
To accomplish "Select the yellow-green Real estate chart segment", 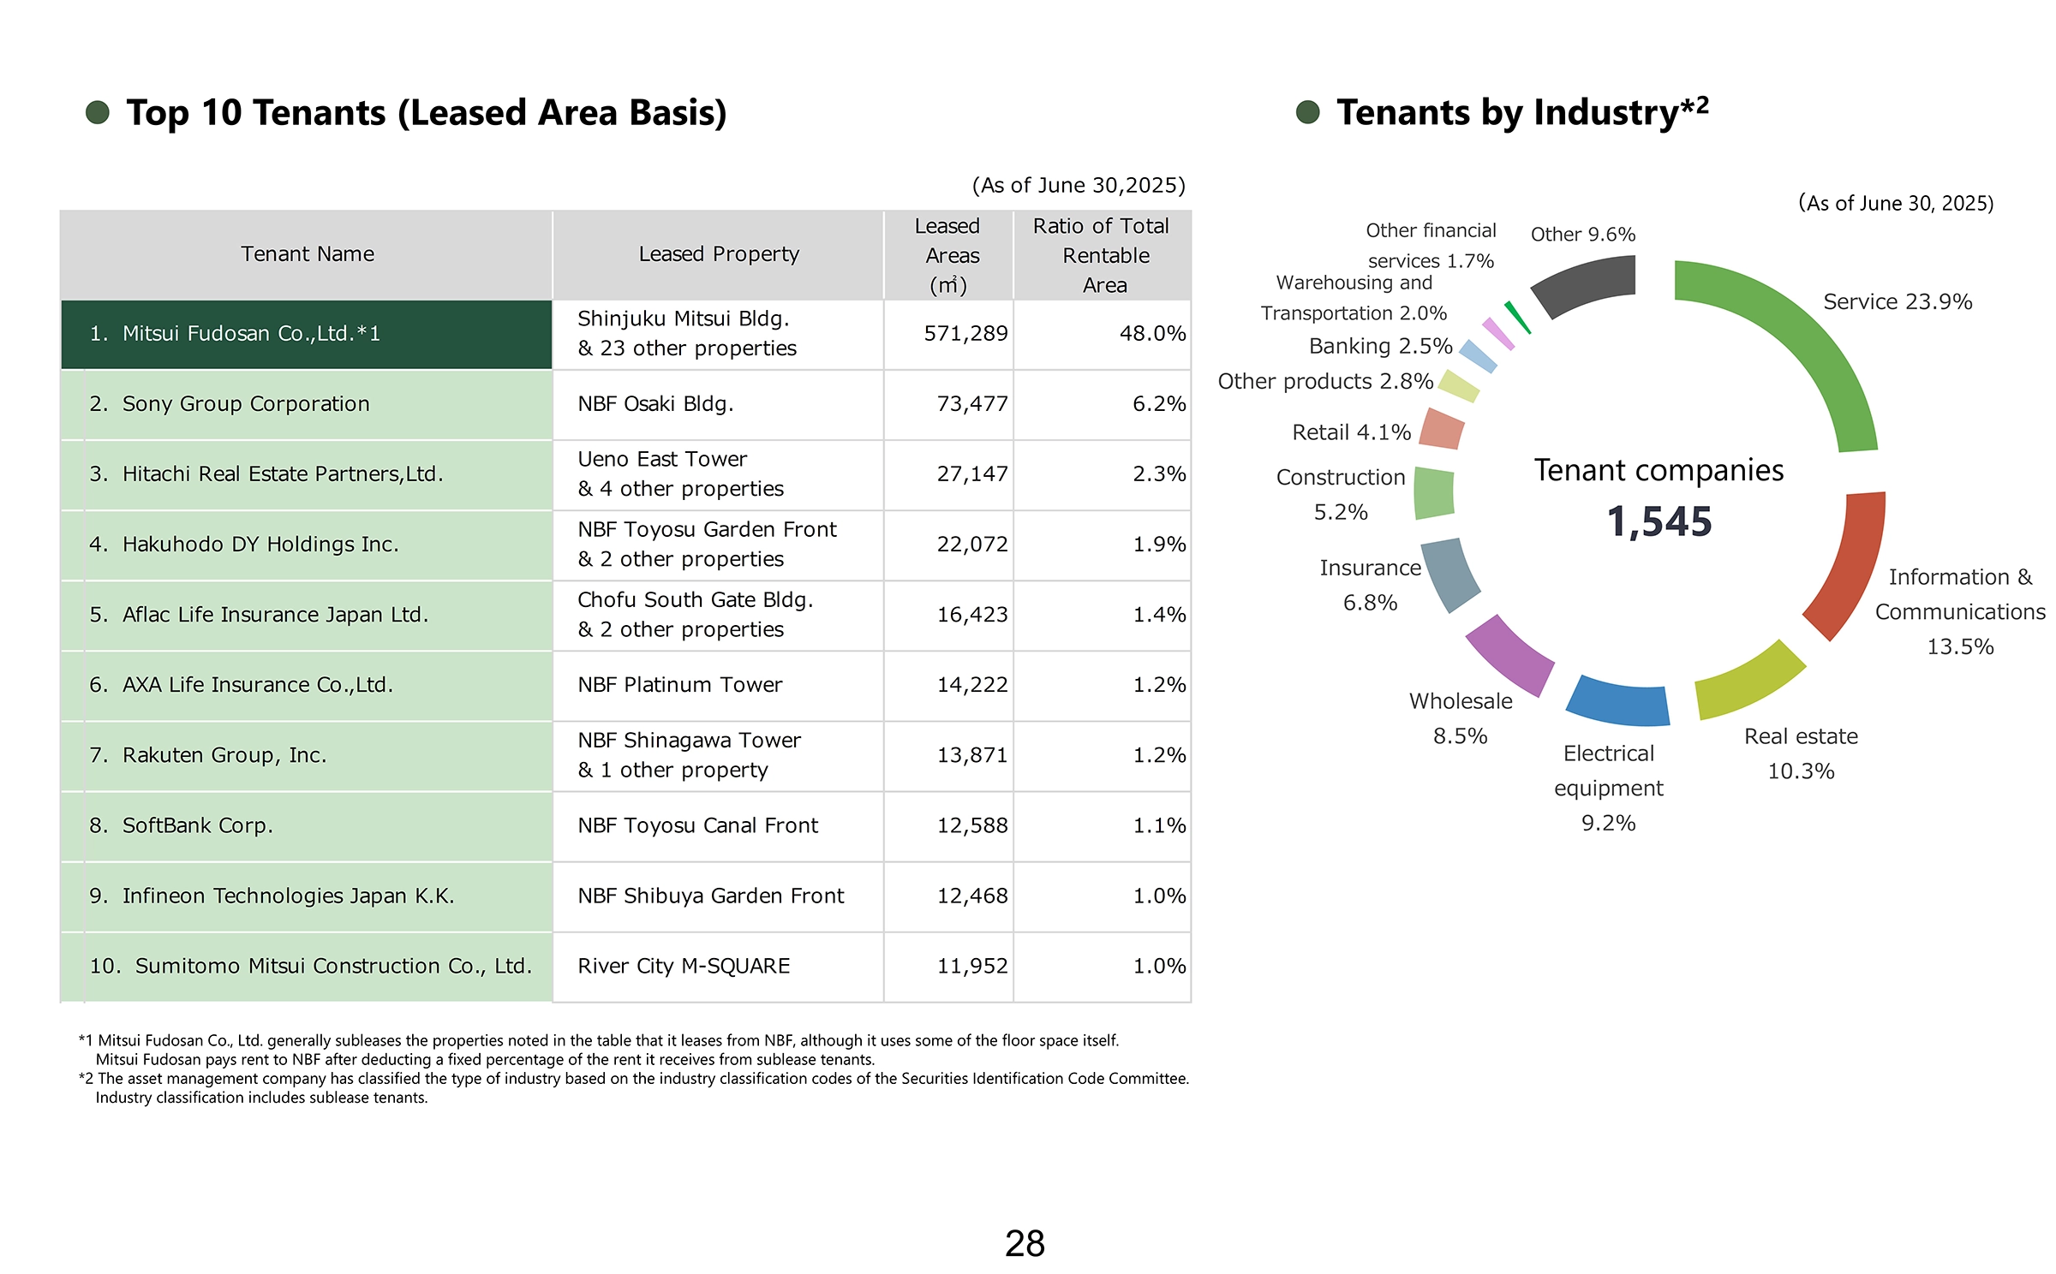I will pos(1750,681).
